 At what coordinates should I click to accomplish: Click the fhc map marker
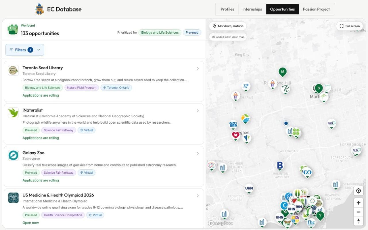click(x=311, y=223)
